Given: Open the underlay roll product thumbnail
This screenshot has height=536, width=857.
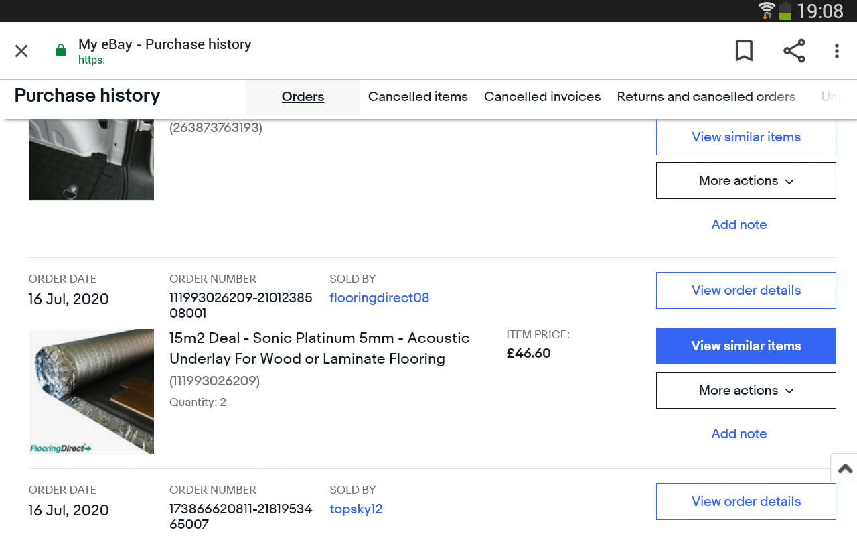Looking at the screenshot, I should (92, 391).
